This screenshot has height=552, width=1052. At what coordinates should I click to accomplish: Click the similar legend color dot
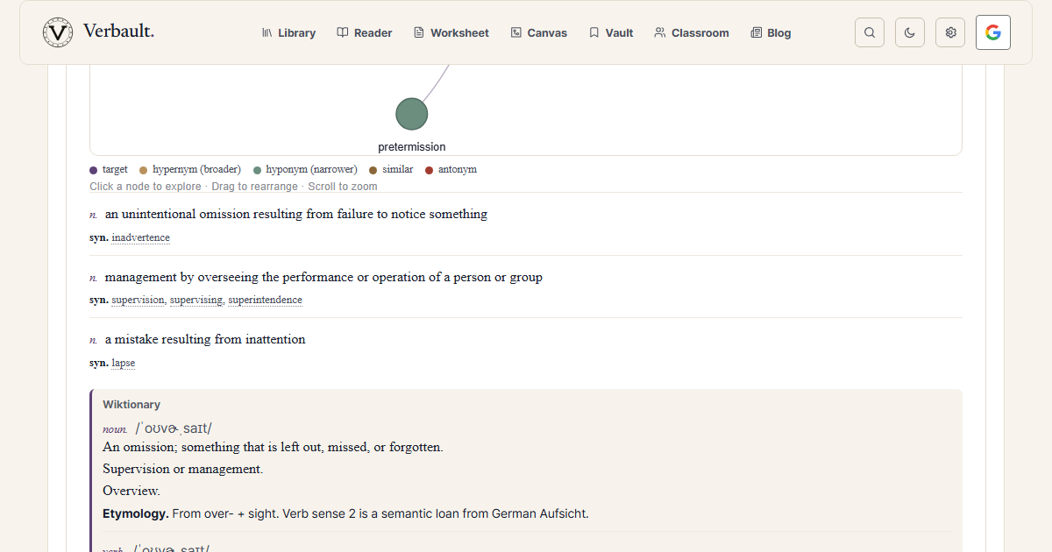[373, 170]
